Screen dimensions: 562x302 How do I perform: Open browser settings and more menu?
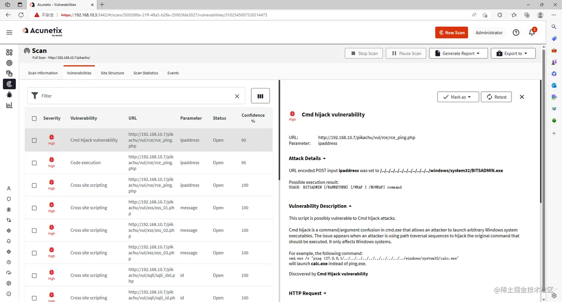[x=554, y=15]
